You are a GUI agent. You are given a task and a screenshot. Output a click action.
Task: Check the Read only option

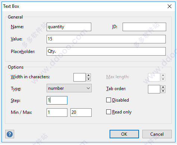tap(108, 112)
